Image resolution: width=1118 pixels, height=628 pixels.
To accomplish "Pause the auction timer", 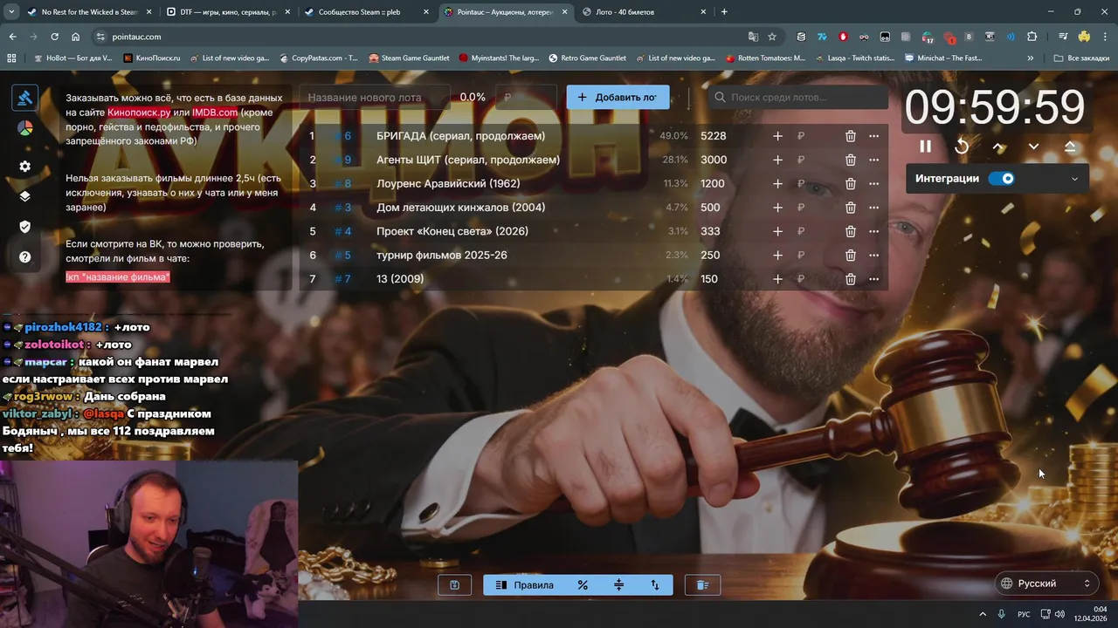I will [925, 147].
